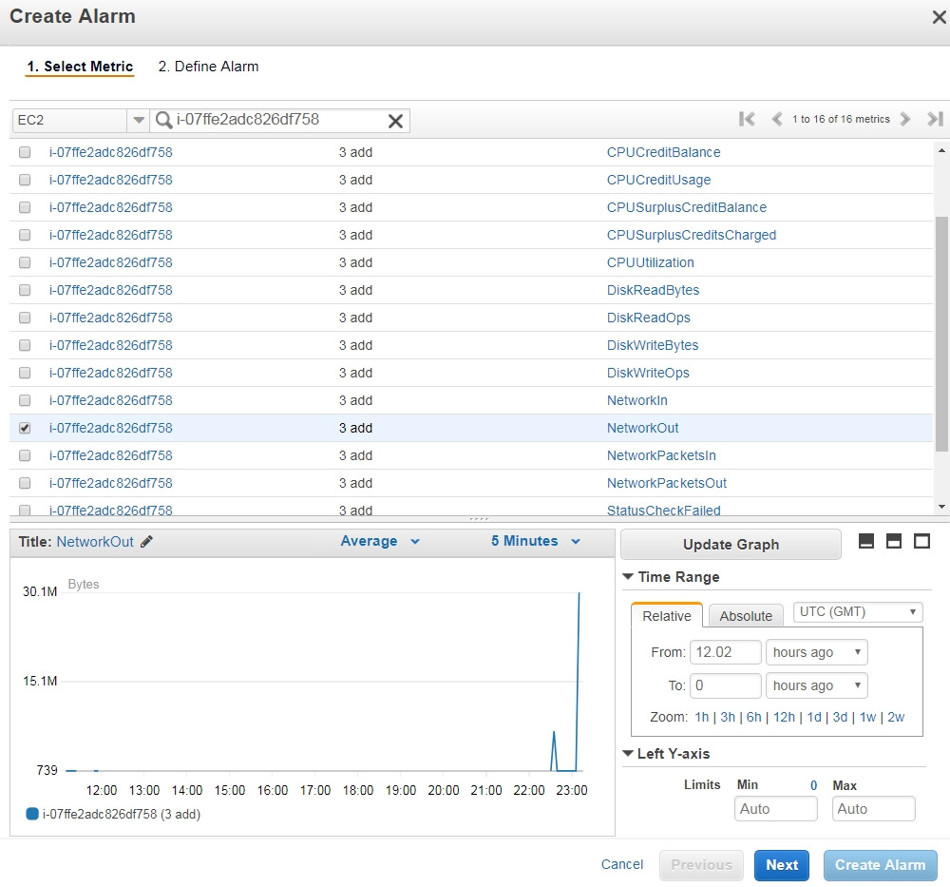The width and height of the screenshot is (950, 887).
Task: Click the From hours input field
Action: click(725, 652)
